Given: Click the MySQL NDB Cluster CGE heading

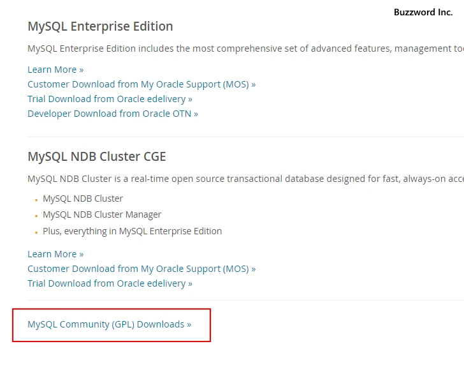Looking at the screenshot, I should coord(96,156).
